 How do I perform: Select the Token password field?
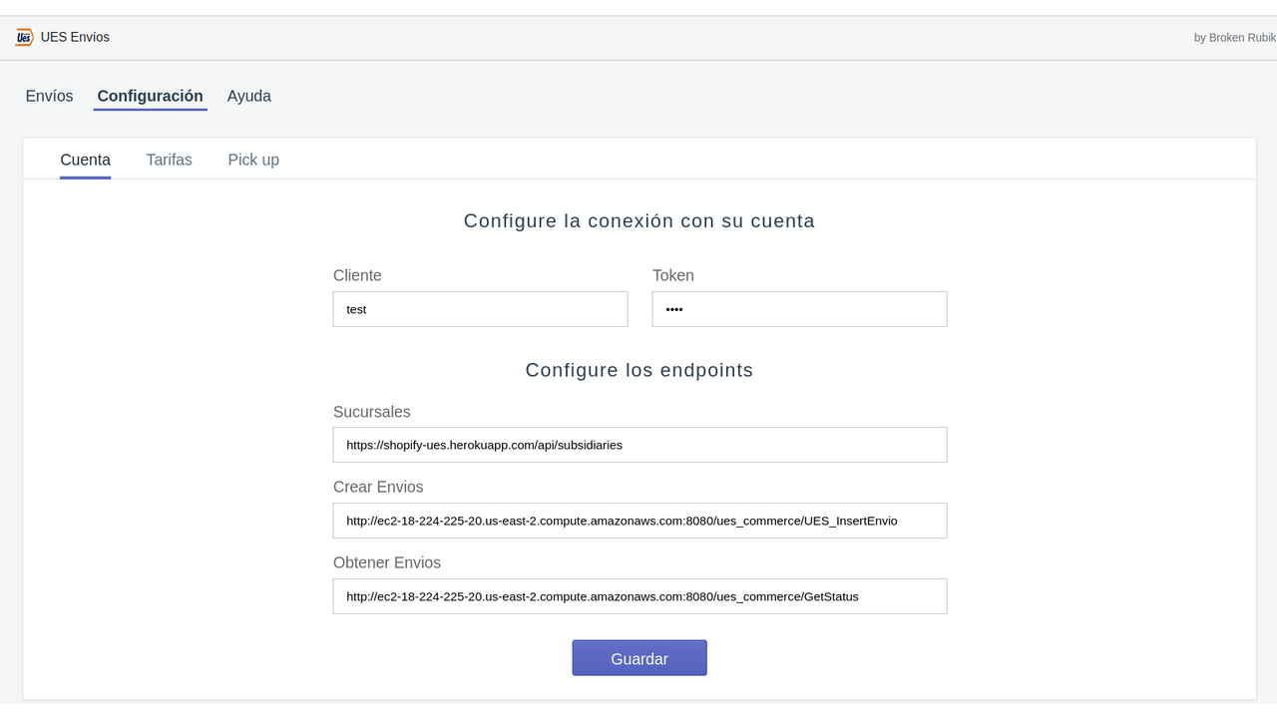click(x=799, y=309)
